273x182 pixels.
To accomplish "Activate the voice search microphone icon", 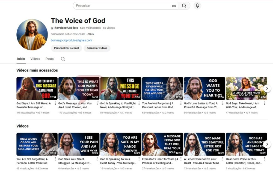I will [x=197, y=5].
